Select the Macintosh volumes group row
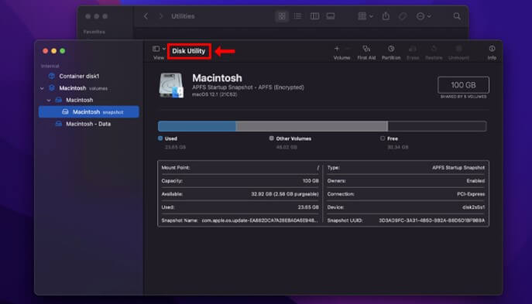Image resolution: width=532 pixels, height=304 pixels. tap(89, 88)
